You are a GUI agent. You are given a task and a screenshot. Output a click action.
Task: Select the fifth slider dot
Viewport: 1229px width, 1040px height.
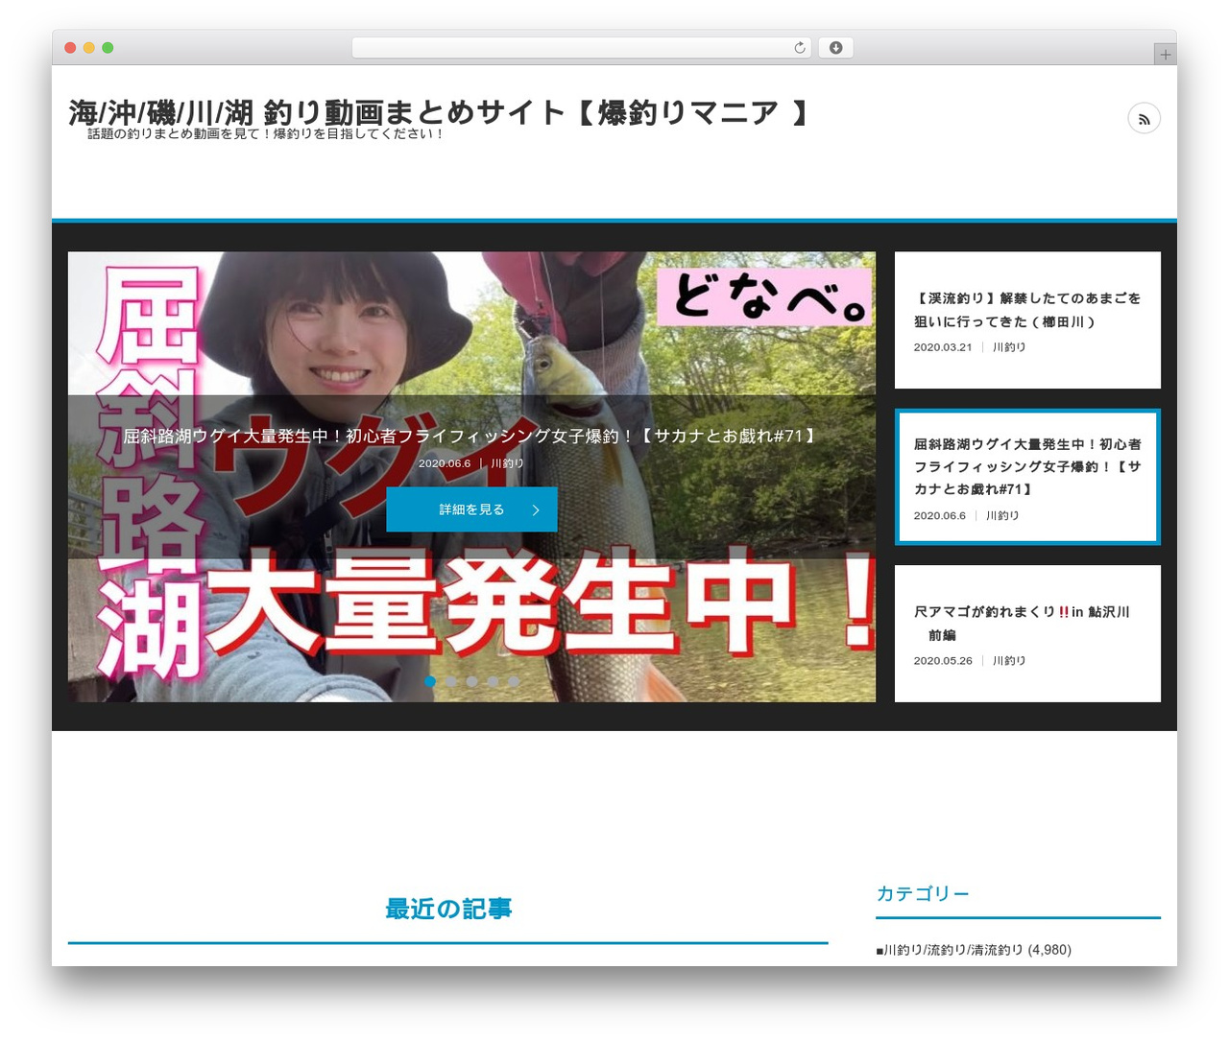pos(514,681)
